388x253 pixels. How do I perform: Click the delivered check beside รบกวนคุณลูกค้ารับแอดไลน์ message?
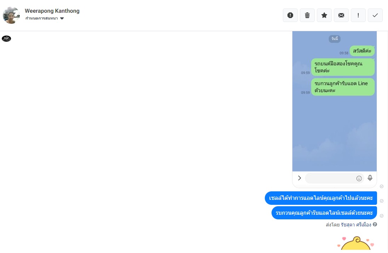pos(382,216)
